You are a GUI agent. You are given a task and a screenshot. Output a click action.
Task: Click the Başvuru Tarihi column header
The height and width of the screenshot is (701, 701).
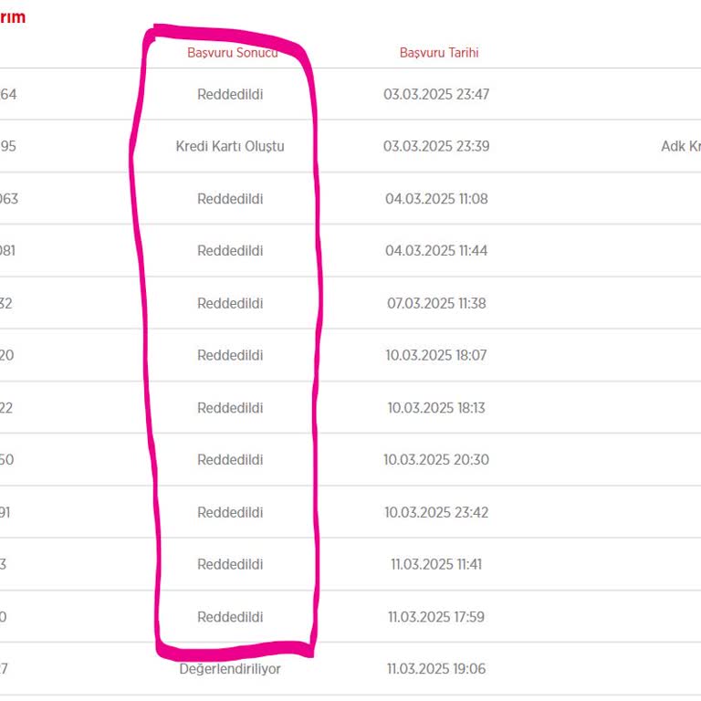point(439,53)
